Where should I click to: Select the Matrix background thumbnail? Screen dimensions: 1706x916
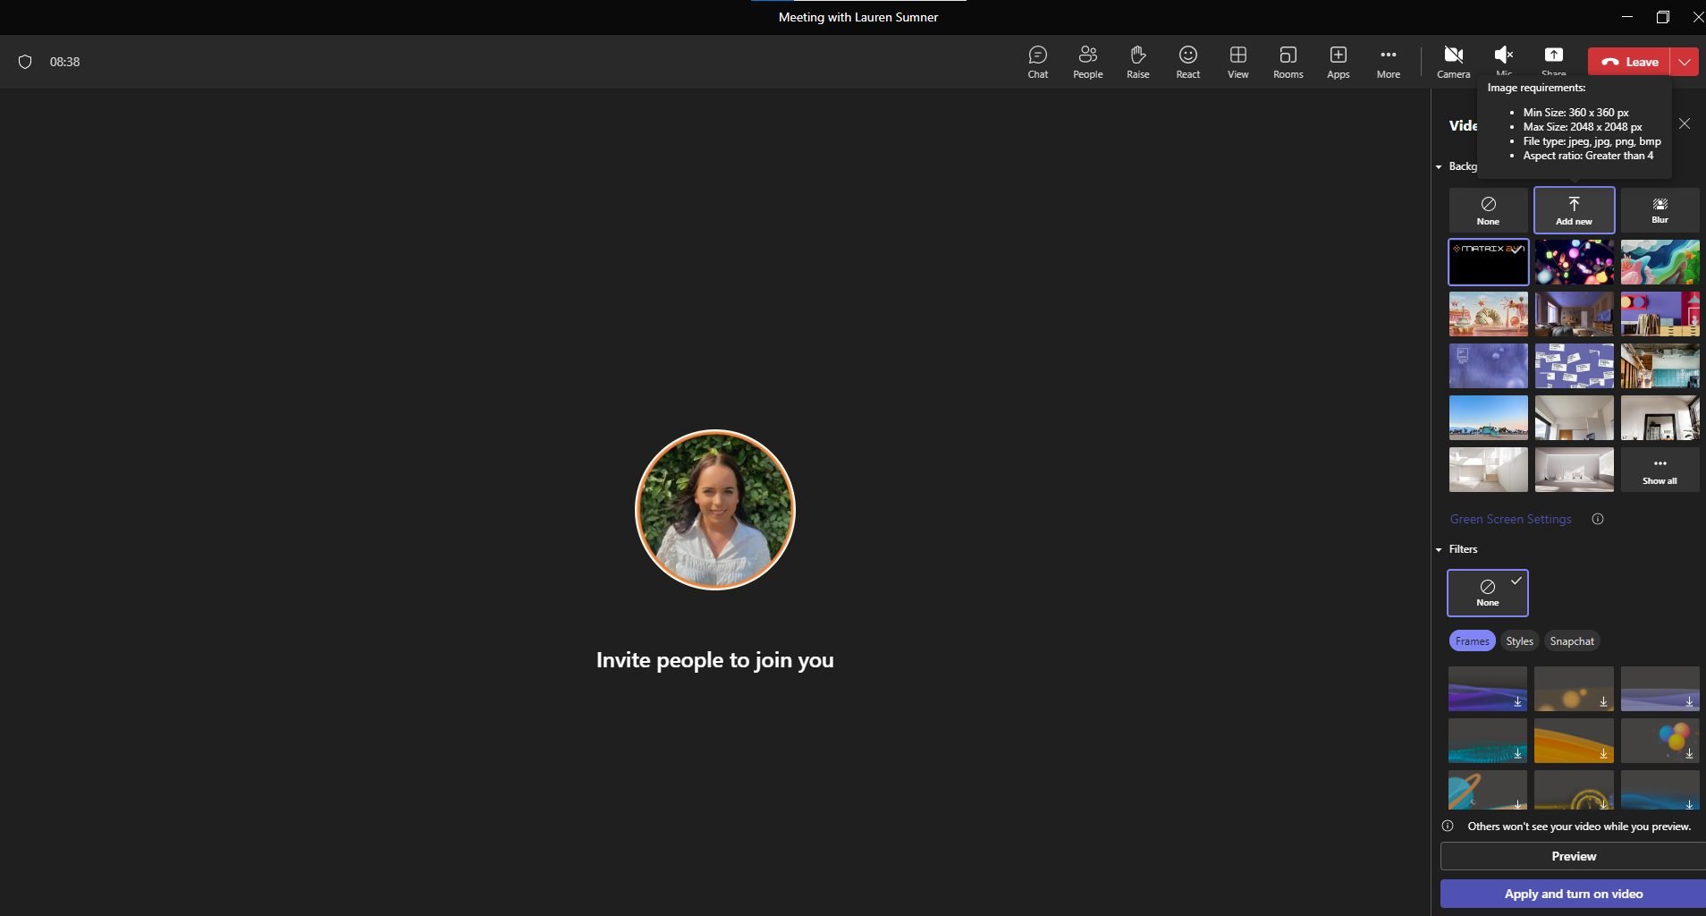click(x=1487, y=261)
